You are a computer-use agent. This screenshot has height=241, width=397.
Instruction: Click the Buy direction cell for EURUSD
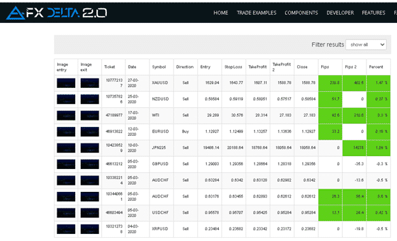tap(185, 132)
